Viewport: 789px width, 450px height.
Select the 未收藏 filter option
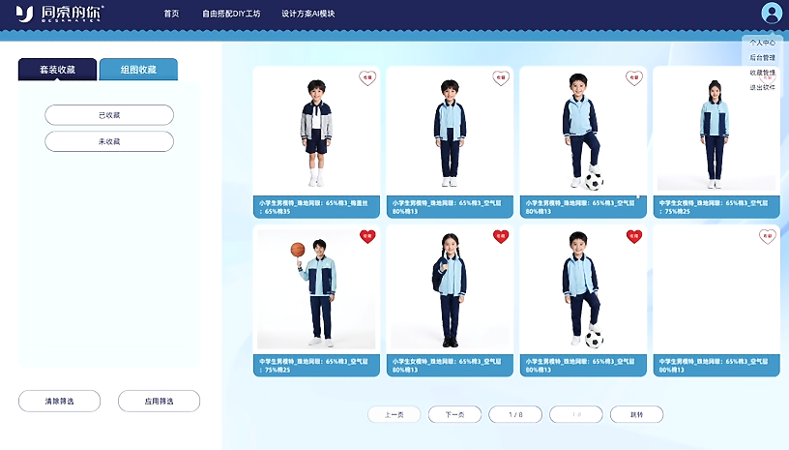tap(109, 141)
